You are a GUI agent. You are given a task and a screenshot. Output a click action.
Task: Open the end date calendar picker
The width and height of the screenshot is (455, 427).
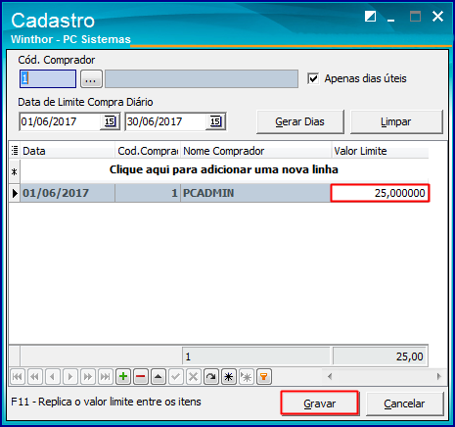tap(215, 121)
